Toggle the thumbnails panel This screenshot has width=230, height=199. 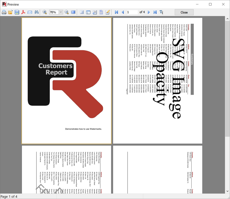[x=88, y=12]
